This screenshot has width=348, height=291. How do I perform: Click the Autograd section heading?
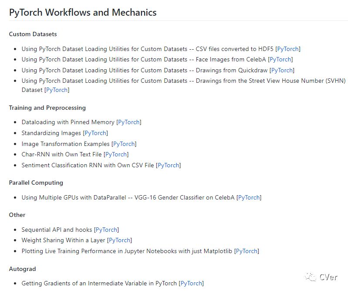(x=22, y=269)
